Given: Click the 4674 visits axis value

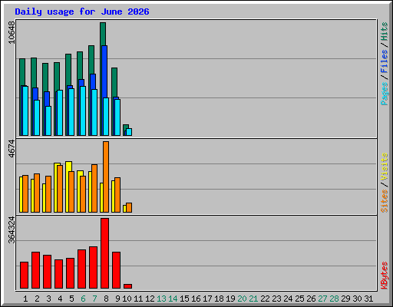Looking at the screenshot, I should (12, 149).
